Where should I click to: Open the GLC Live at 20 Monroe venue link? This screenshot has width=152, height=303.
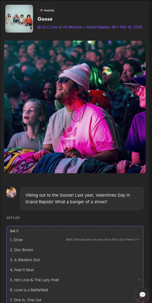coord(60,27)
